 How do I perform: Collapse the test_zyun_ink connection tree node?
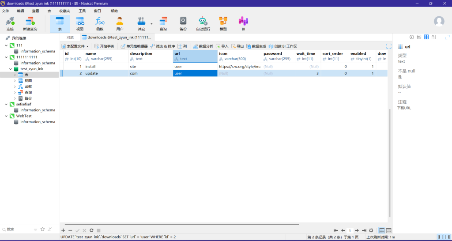11,69
